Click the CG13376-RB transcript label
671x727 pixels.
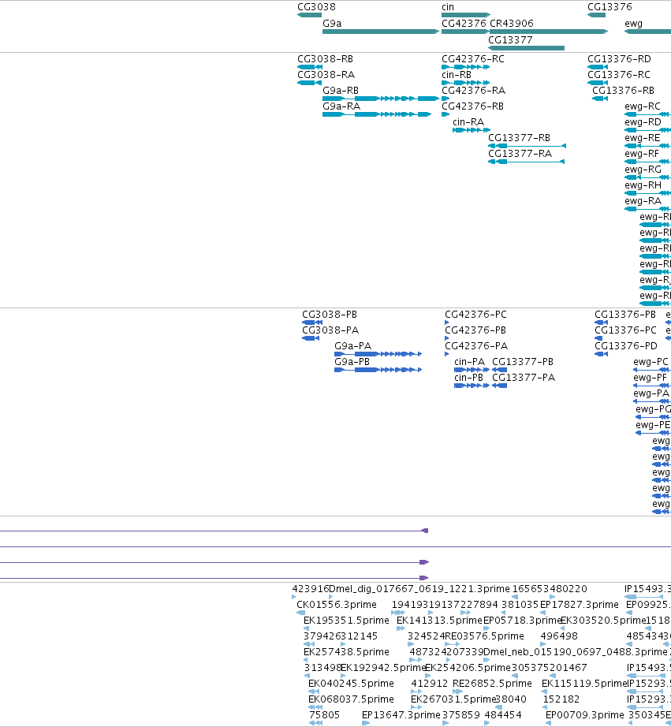(x=623, y=91)
